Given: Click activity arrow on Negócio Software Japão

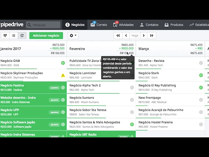Looking at the screenshot, I should tap(63, 124).
